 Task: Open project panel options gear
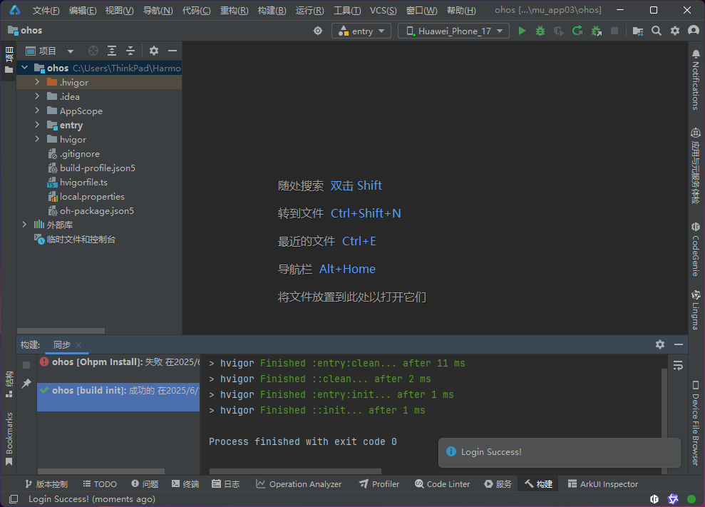[x=154, y=51]
